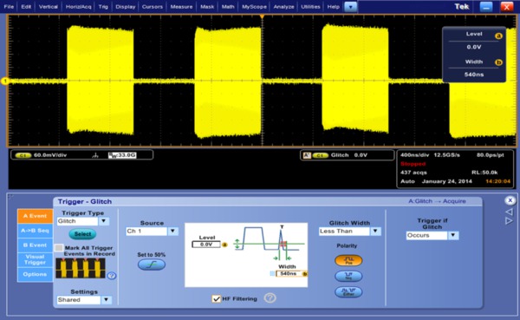The height and width of the screenshot is (320, 520).
Task: Open the File menu
Action: [x=9, y=7]
